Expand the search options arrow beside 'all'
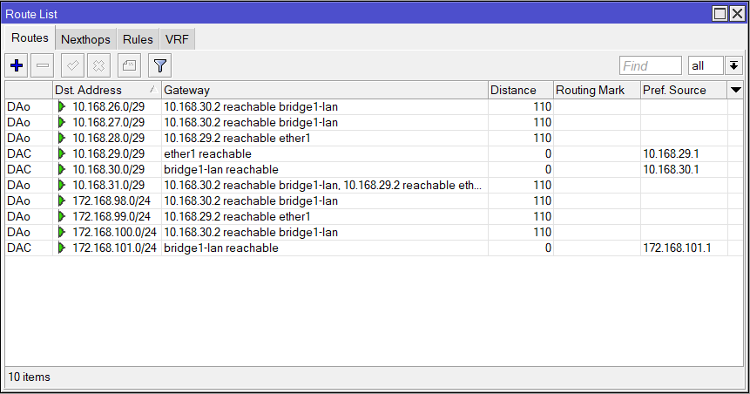 (733, 65)
